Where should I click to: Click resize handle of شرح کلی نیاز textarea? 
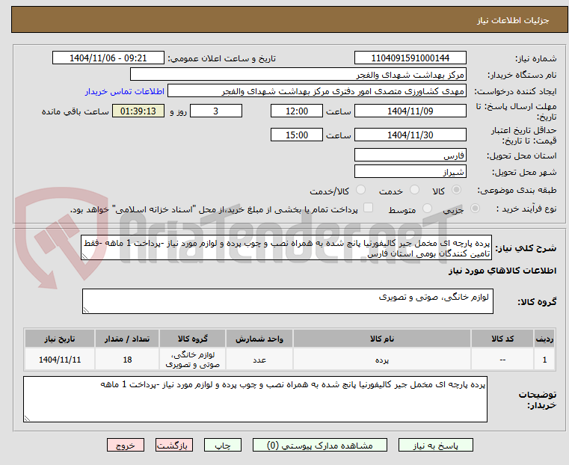tap(84, 257)
